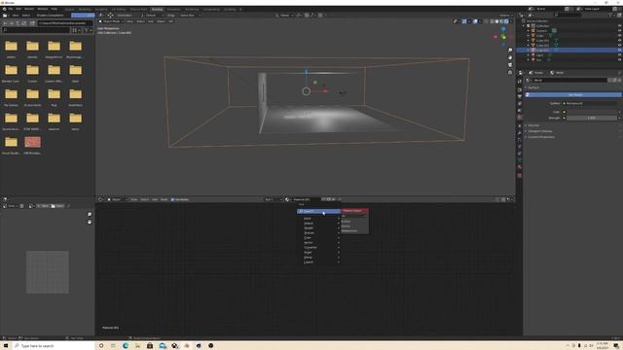Click the viewport navigation axis gizmo
The width and height of the screenshot is (623, 350).
pyautogui.click(x=503, y=37)
